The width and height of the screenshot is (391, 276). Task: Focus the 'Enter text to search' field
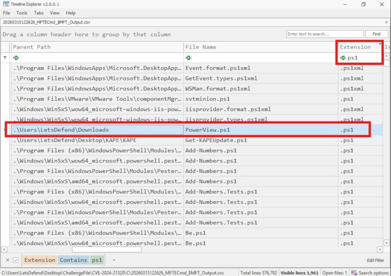click(325, 34)
